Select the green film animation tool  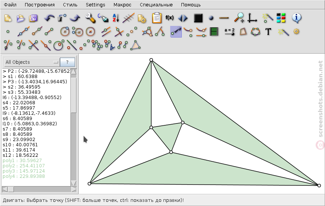tap(214, 32)
